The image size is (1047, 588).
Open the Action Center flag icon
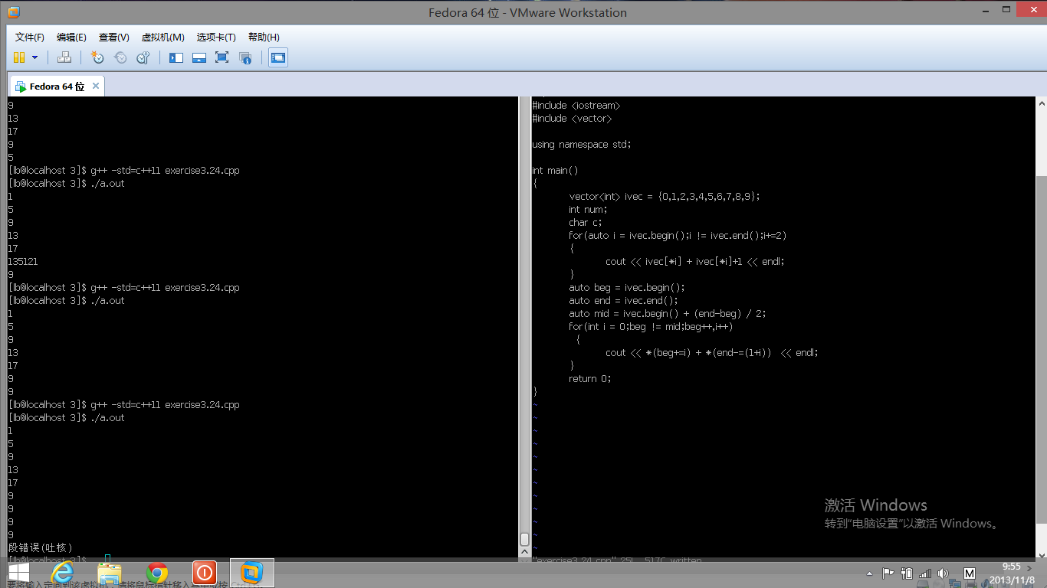pos(888,573)
